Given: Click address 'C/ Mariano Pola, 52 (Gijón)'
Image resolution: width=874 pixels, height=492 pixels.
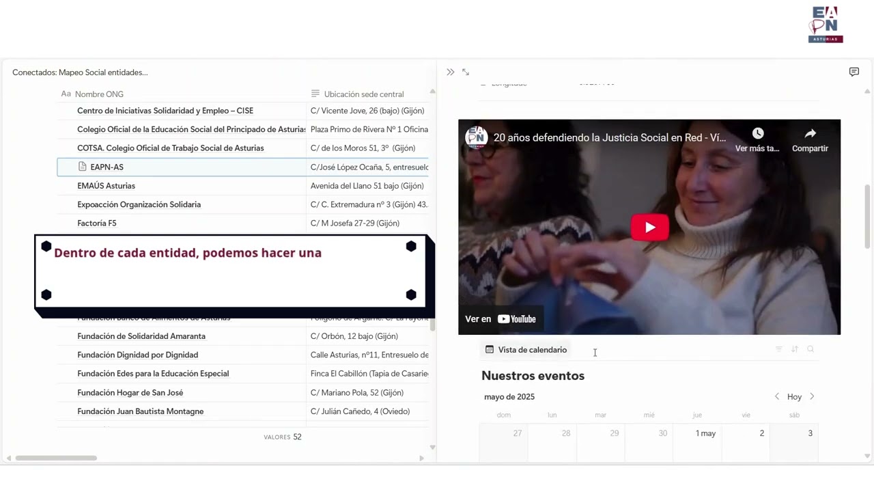Looking at the screenshot, I should click(357, 393).
